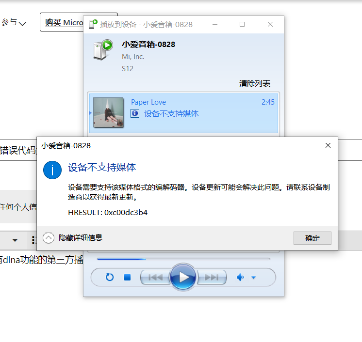Click the info icon beside 设备不支持媒体 in playlist

coord(135,113)
